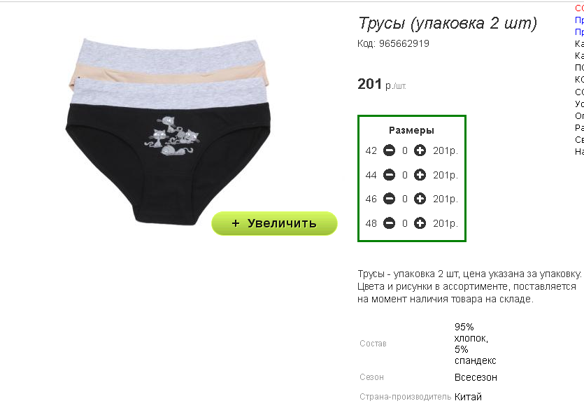Open second blue link in right sidebar
The width and height of the screenshot is (584, 415).
pyautogui.click(x=579, y=32)
